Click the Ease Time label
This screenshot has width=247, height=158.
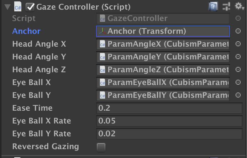click(x=32, y=108)
